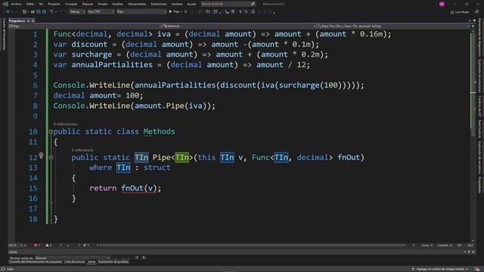Click the editor horizontal scrollbar
Screen dimensions: 484x272
(253, 246)
